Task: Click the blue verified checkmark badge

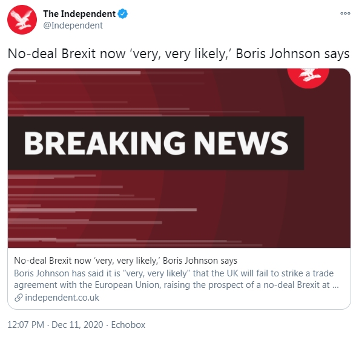Action: point(123,14)
